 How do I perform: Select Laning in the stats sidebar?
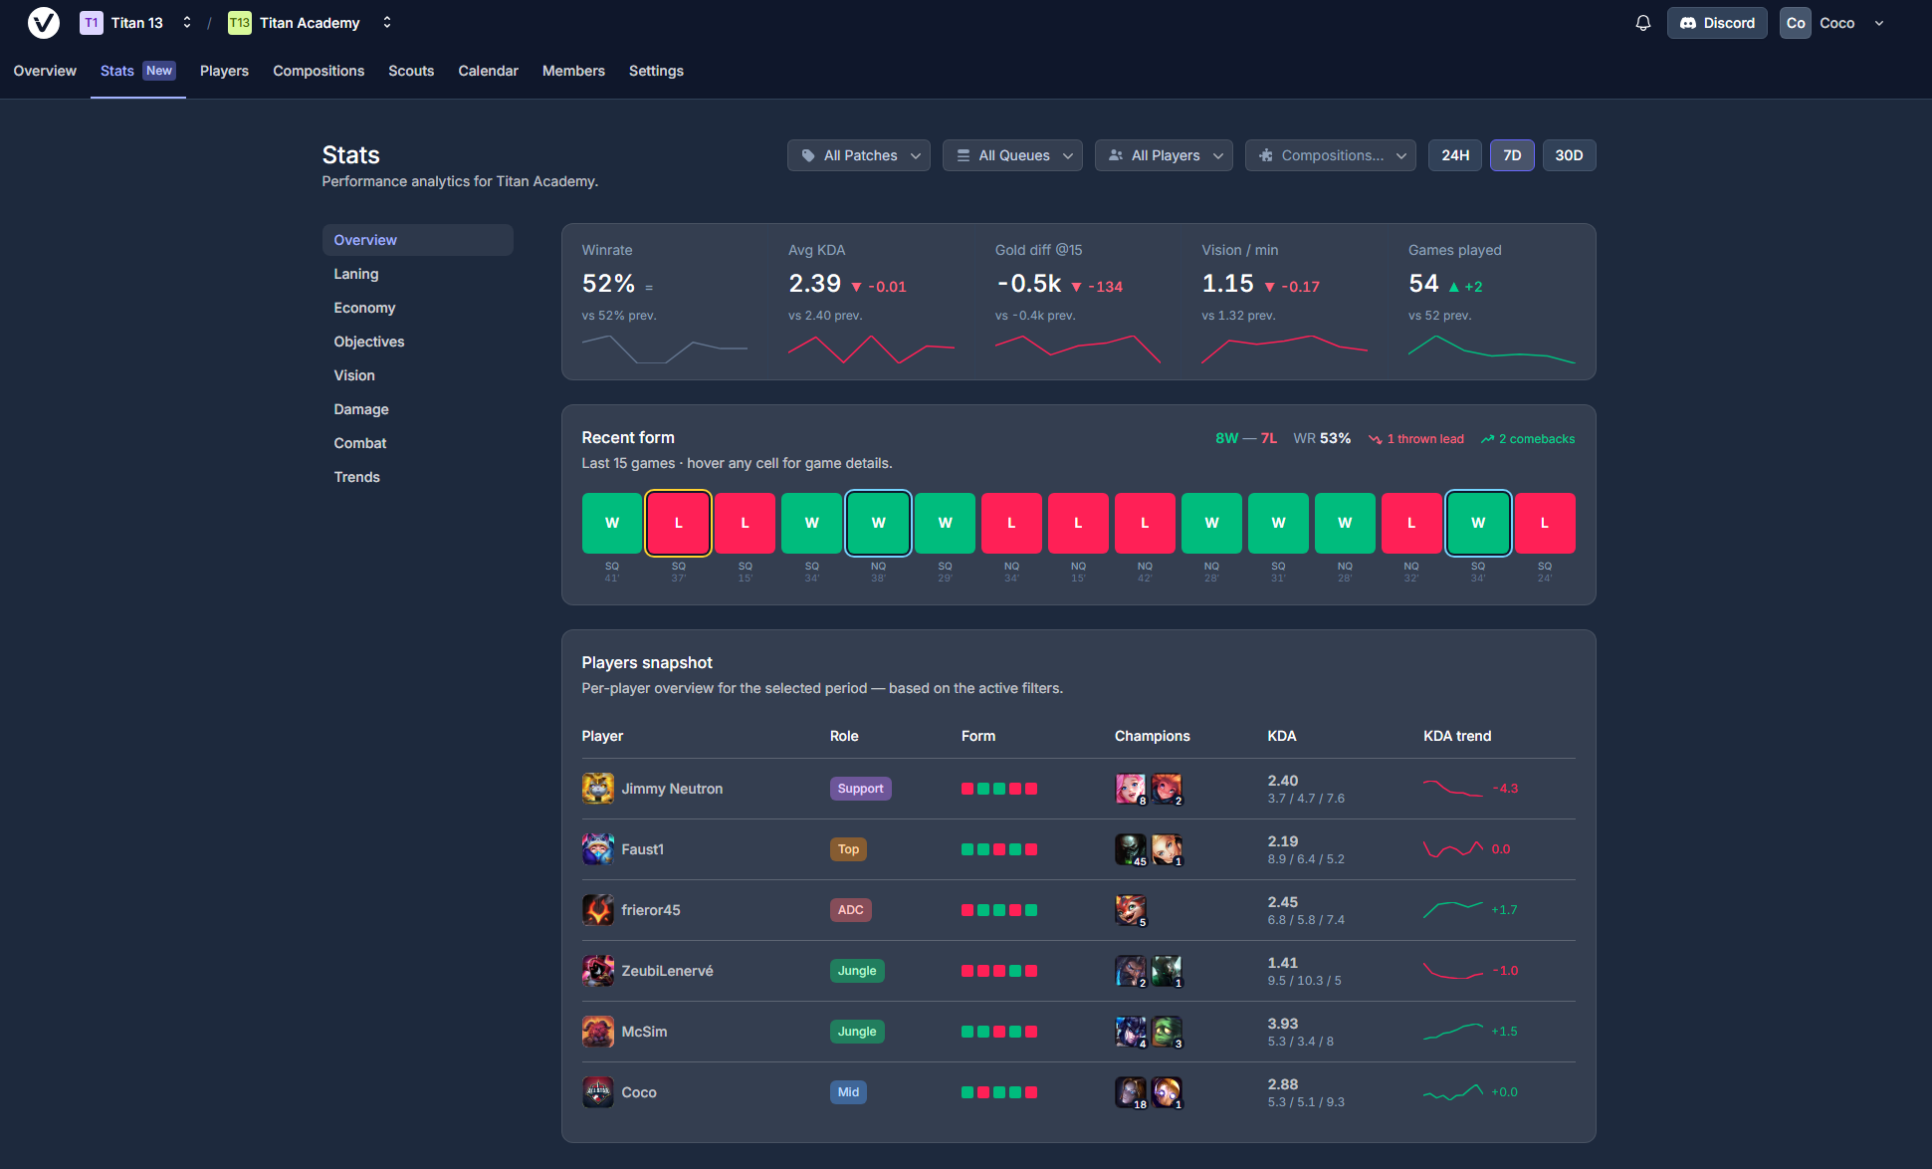(418, 274)
